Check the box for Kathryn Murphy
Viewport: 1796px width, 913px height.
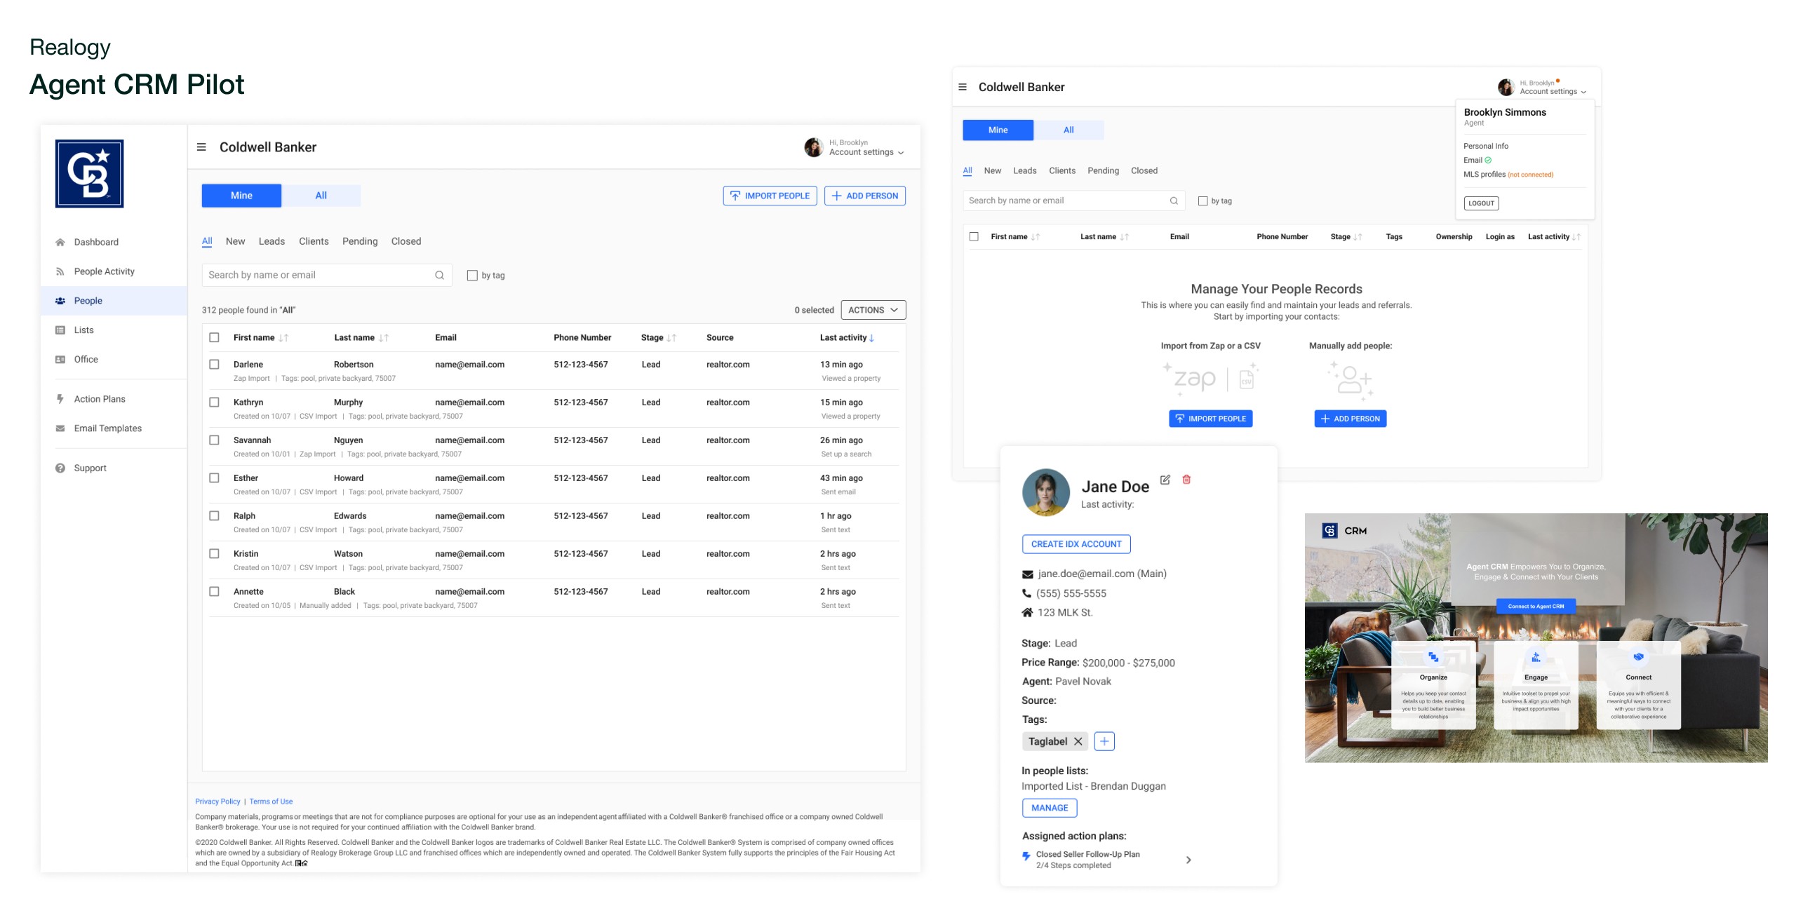pyautogui.click(x=215, y=403)
